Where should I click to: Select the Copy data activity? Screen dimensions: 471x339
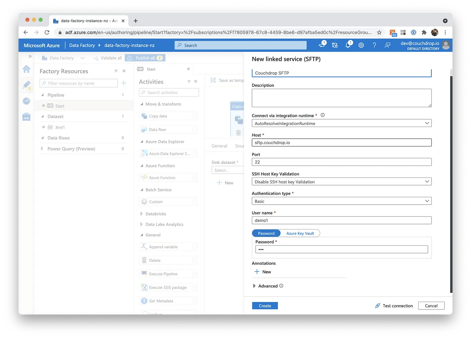[168, 116]
